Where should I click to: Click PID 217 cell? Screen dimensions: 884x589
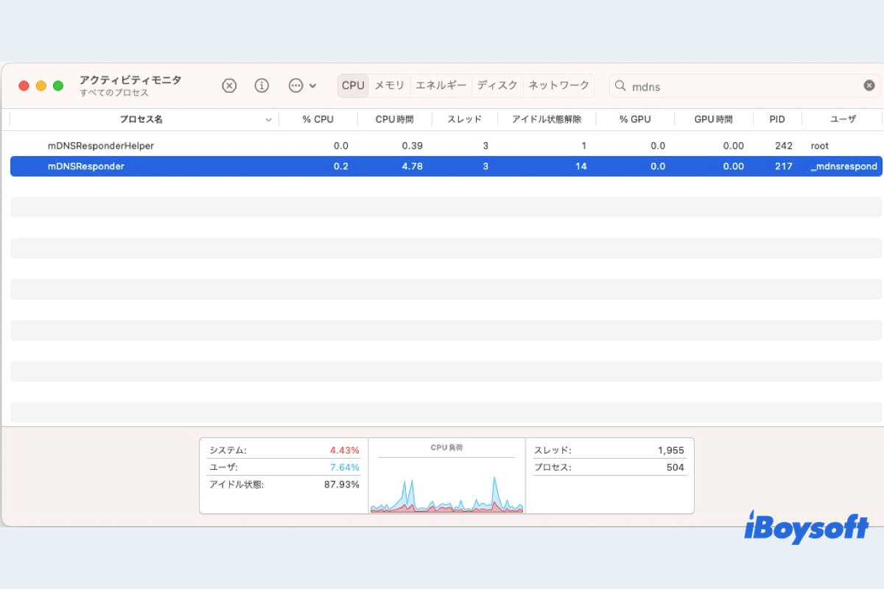click(784, 166)
